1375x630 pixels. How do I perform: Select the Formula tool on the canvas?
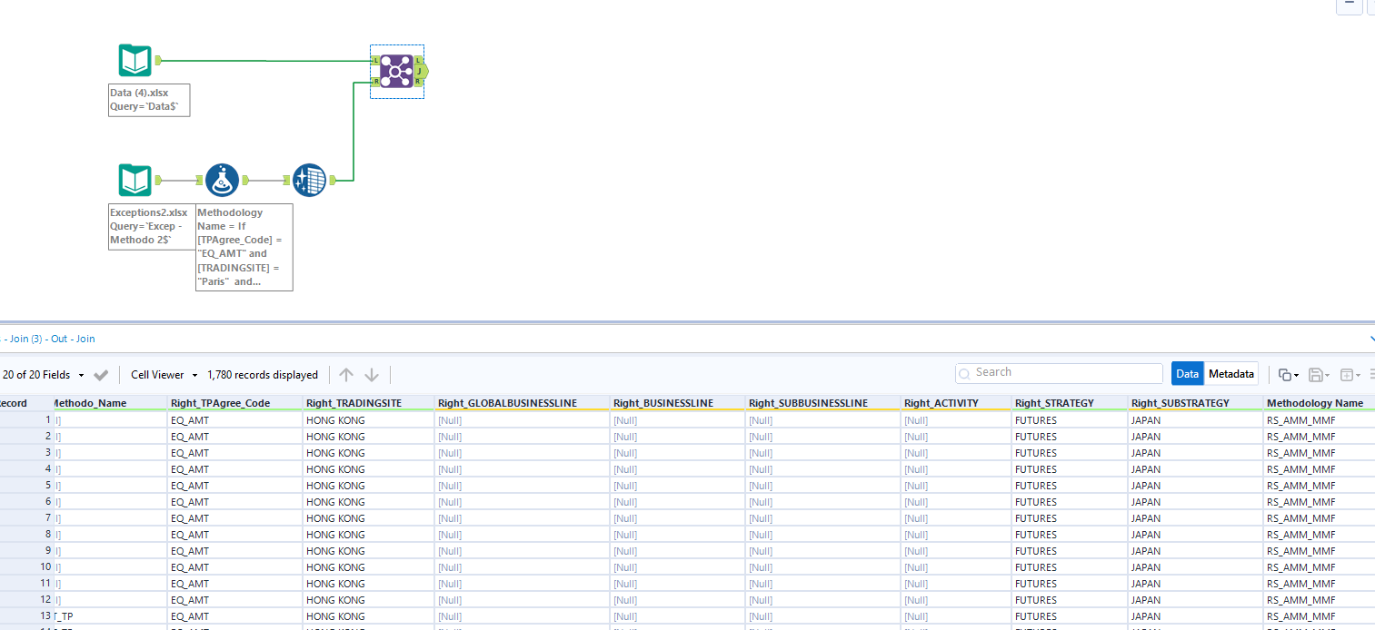click(222, 180)
